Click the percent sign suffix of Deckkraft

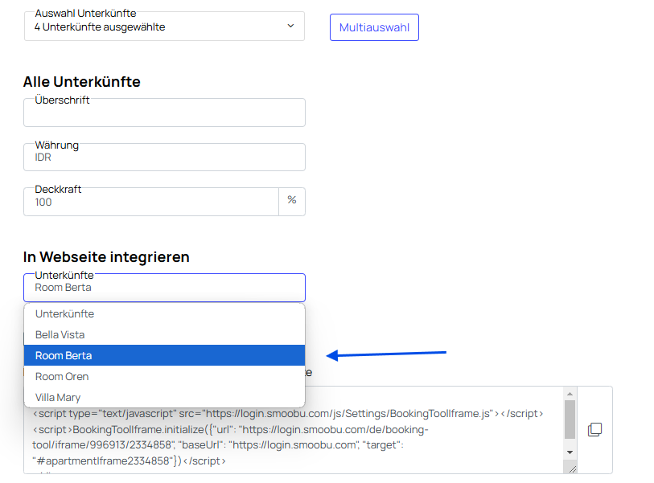click(292, 200)
